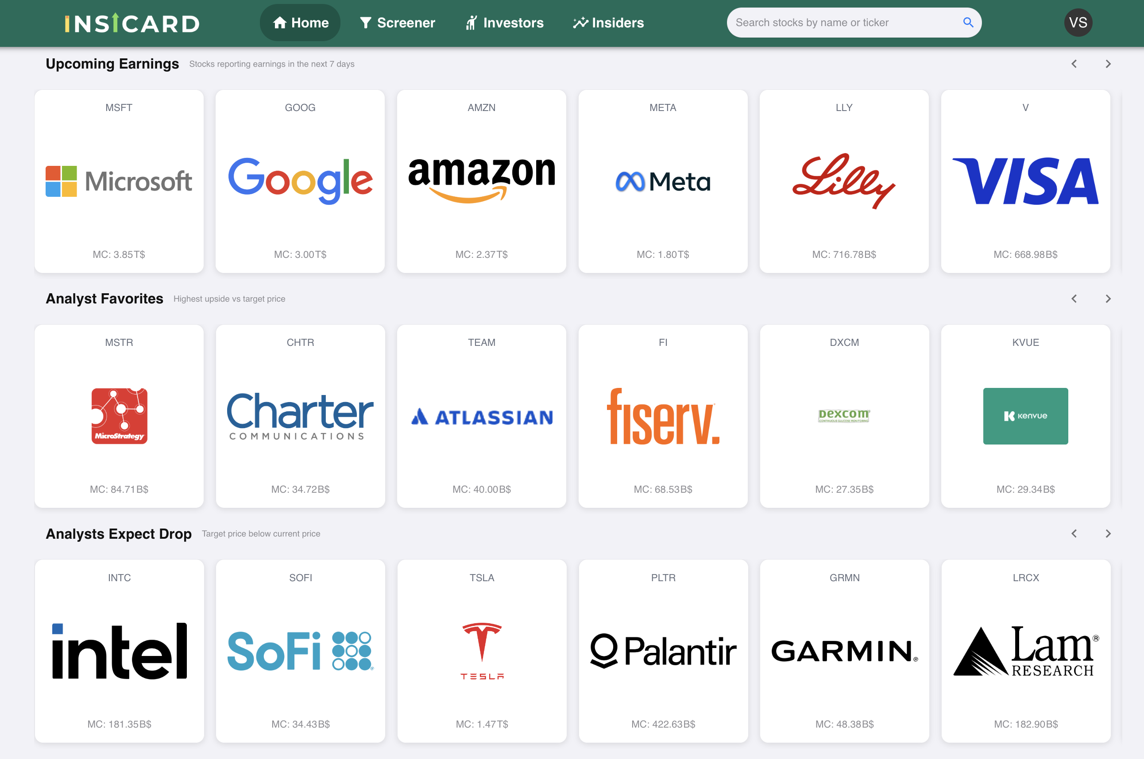Switch to the Investors section
Viewport: 1144px width, 759px height.
[504, 23]
